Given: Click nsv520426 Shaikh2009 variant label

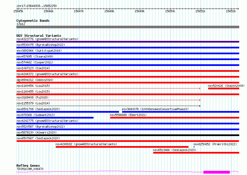Looking at the screenshot, I should click(226, 86).
